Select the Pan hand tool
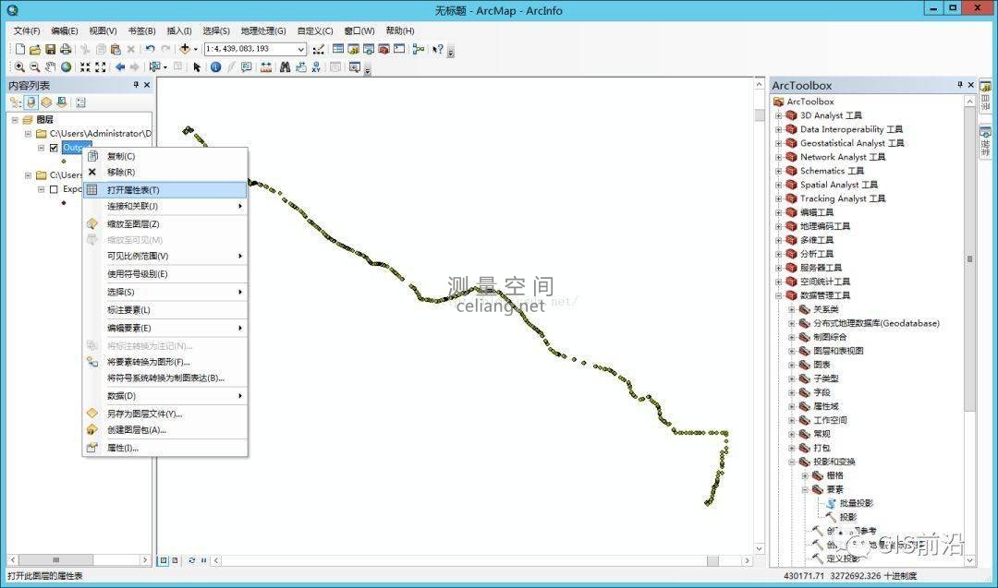Viewport: 998px width, 588px height. tap(50, 66)
